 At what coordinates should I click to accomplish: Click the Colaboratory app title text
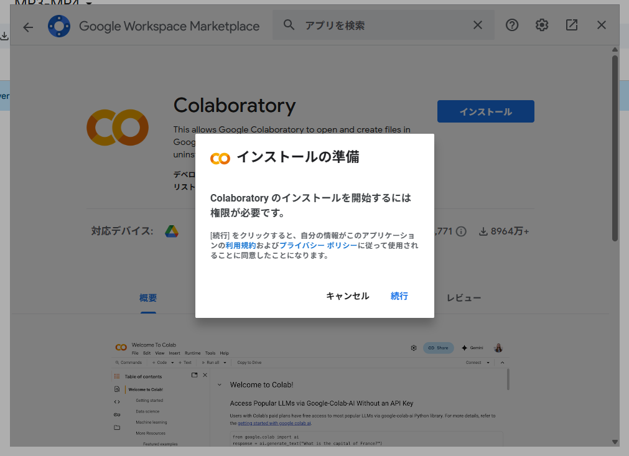(235, 106)
